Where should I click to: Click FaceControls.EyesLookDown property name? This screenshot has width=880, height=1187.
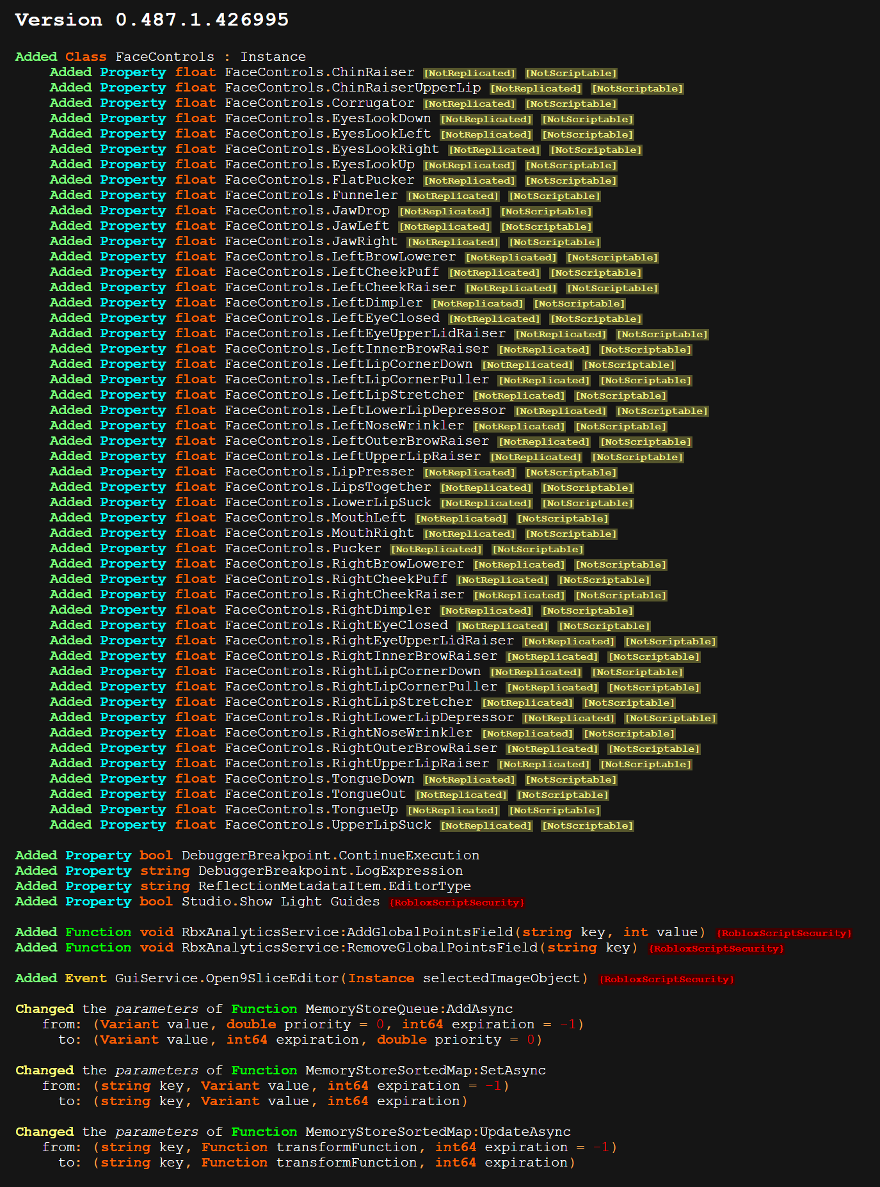[328, 118]
